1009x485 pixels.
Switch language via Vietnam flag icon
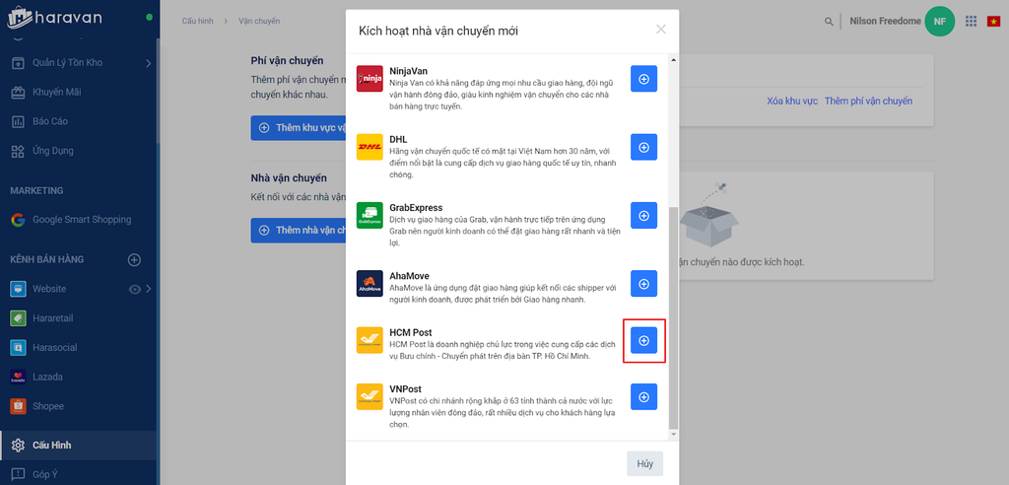(993, 22)
